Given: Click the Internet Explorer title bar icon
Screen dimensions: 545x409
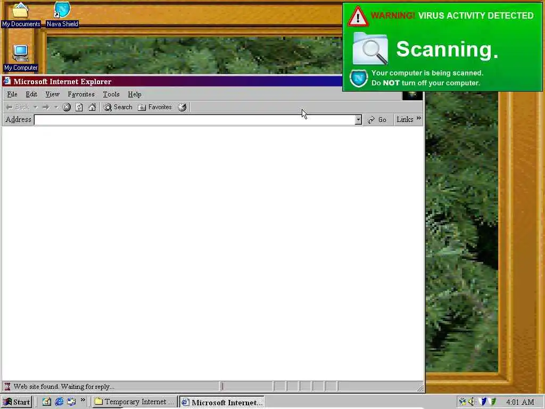Looking at the screenshot, I should coord(7,81).
